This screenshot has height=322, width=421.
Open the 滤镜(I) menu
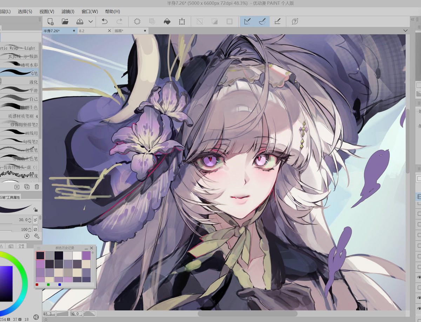coord(68,12)
